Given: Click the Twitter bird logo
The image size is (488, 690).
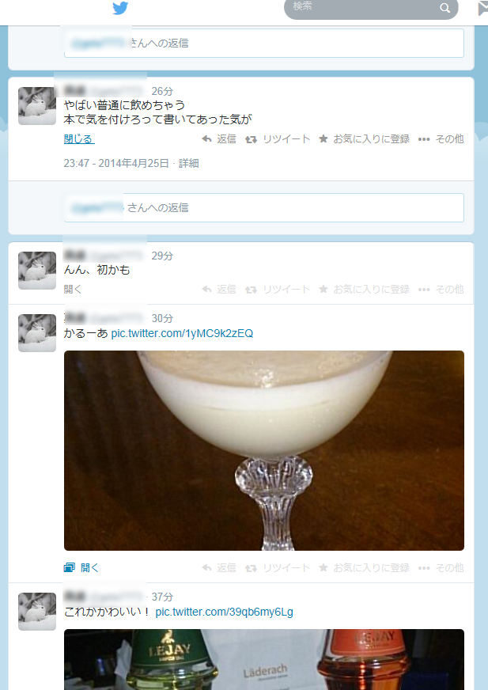Looking at the screenshot, I should [120, 8].
